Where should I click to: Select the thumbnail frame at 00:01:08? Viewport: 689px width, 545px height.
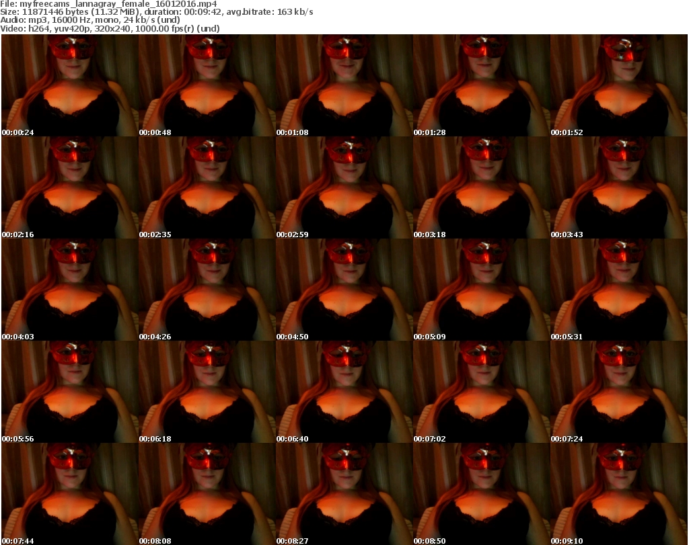click(344, 85)
